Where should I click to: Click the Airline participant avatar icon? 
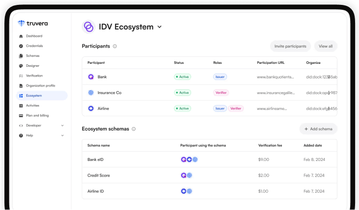90,108
